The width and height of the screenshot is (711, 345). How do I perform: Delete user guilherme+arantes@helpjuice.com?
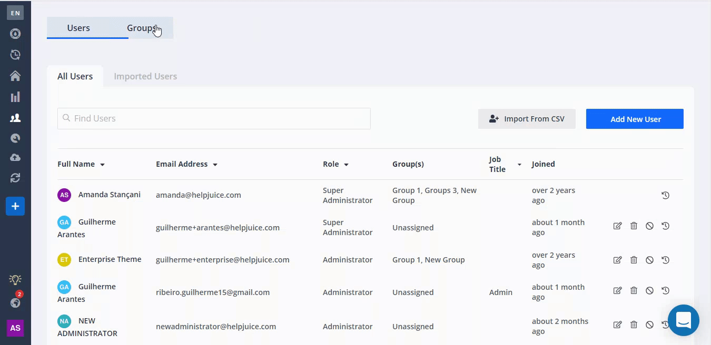point(634,226)
